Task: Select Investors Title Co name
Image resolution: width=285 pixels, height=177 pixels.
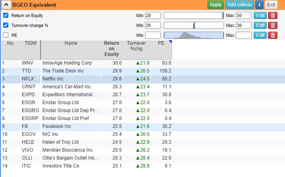Action: pos(61,166)
